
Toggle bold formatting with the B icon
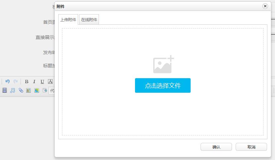(x=26, y=82)
